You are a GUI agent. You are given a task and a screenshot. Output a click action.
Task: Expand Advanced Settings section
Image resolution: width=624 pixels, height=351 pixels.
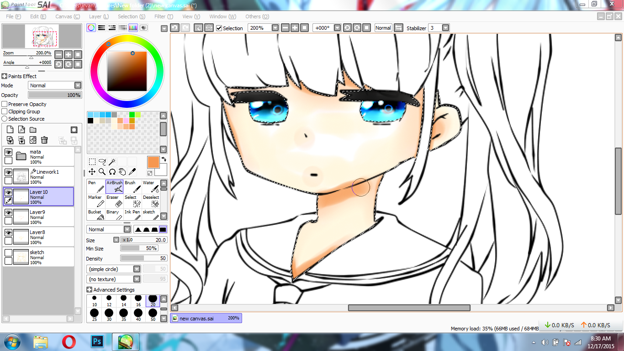(89, 290)
